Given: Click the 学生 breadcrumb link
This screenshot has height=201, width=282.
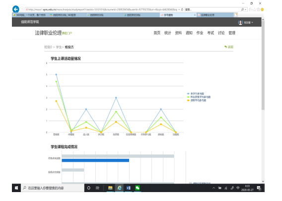Looking at the screenshot, I should [x=59, y=47].
